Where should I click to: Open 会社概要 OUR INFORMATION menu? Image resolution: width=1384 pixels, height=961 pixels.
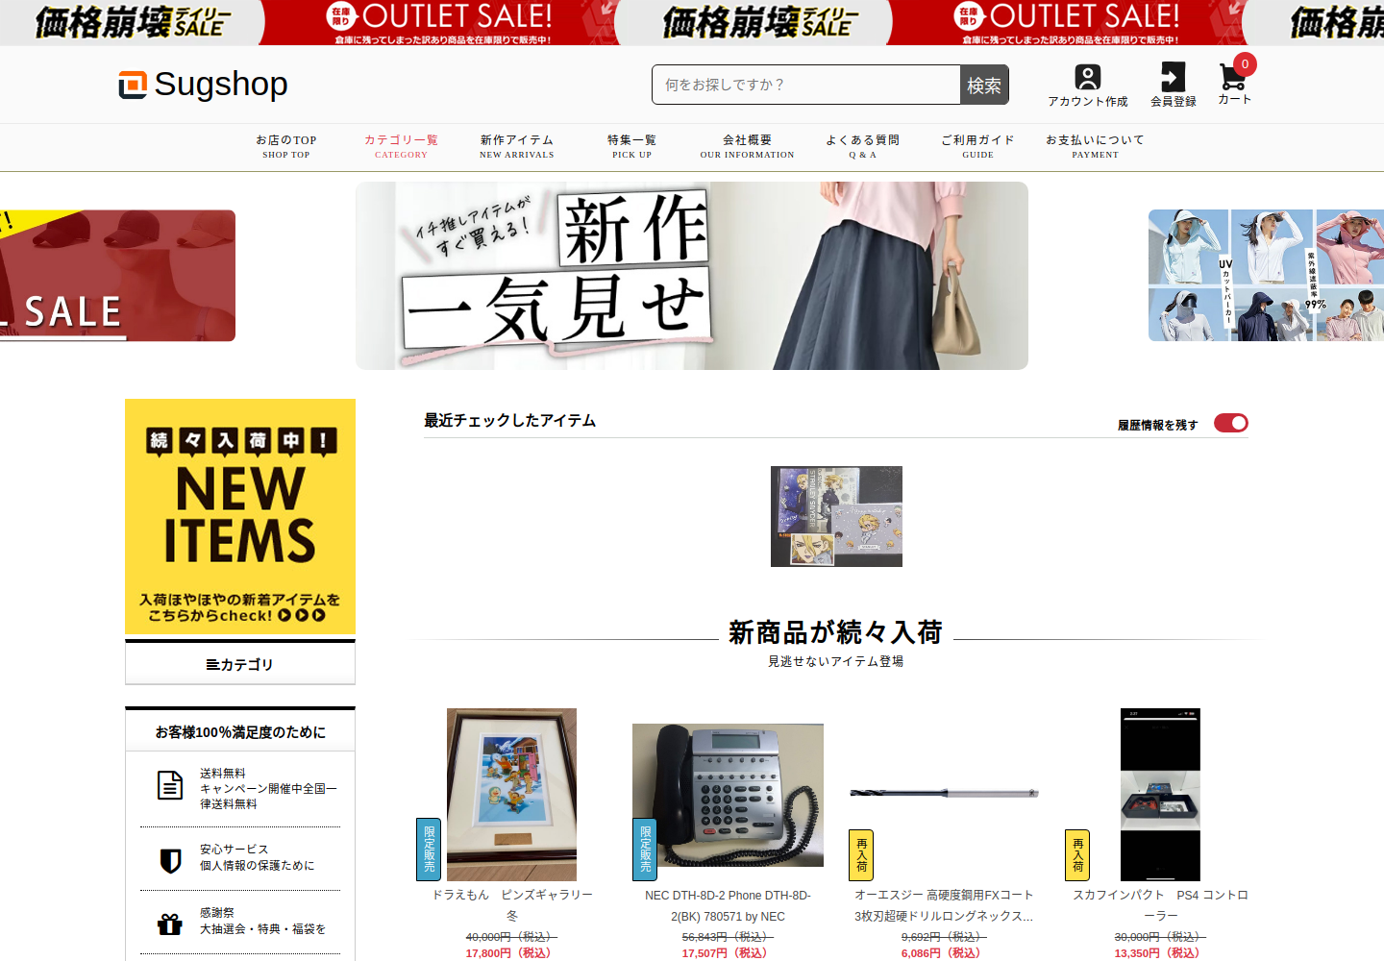[x=747, y=146]
